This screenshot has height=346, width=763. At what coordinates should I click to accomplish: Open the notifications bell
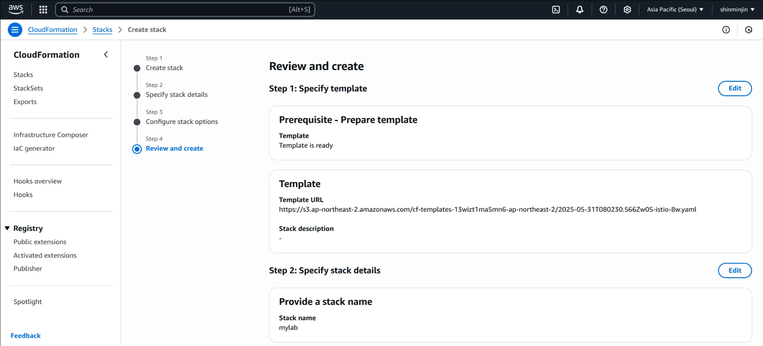point(580,10)
